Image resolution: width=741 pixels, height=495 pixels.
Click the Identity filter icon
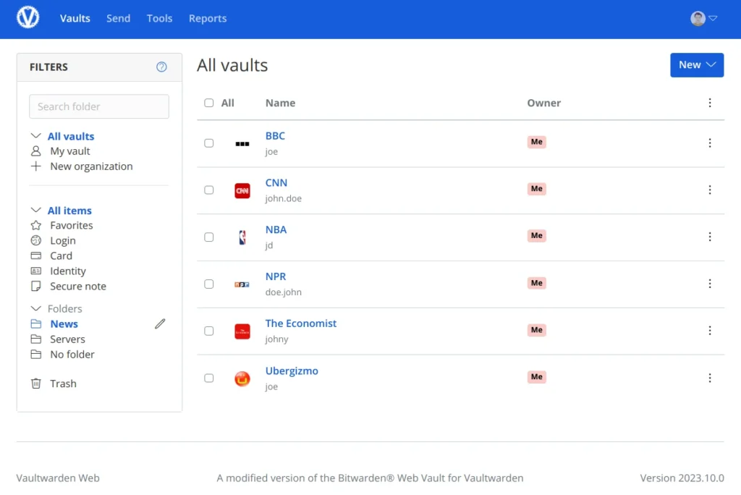click(x=36, y=271)
